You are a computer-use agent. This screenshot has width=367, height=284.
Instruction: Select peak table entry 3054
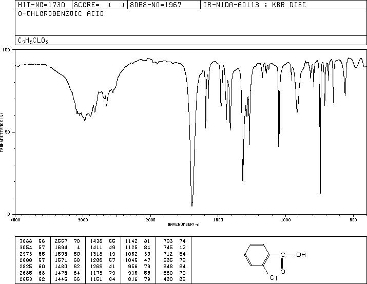click(32, 248)
